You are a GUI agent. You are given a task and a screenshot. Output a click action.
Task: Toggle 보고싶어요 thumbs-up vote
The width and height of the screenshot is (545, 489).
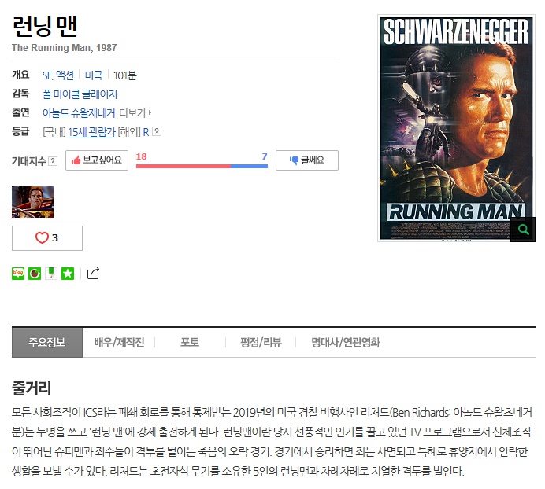click(97, 160)
